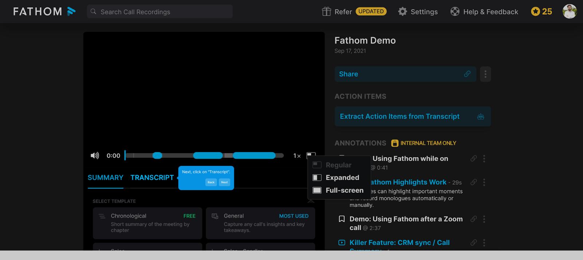
Task: Click the star points badge showing 25
Action: pos(541,12)
